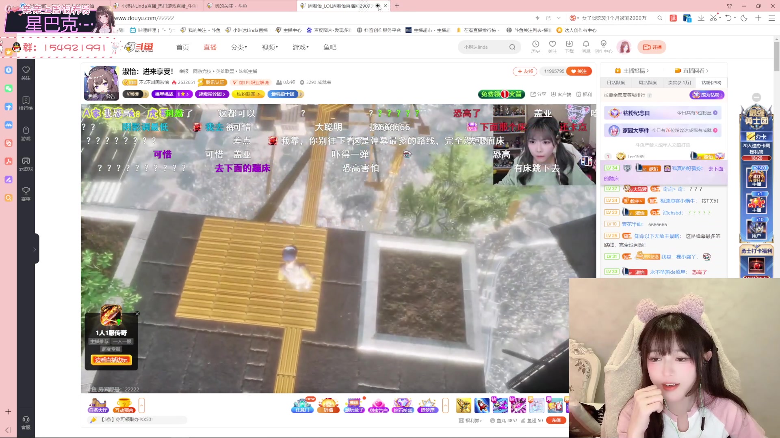This screenshot has width=780, height=438.
Task: Click the orange 充值 recharge button
Action: tap(556, 421)
